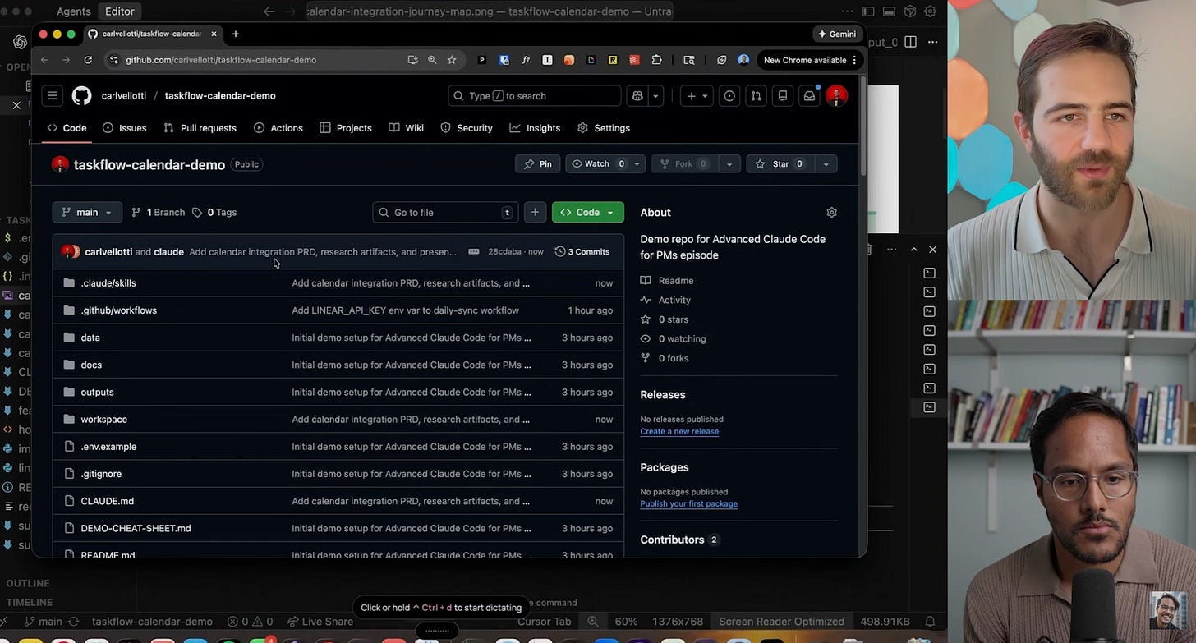The height and width of the screenshot is (643, 1196).
Task: Open the data folder
Action: 90,338
